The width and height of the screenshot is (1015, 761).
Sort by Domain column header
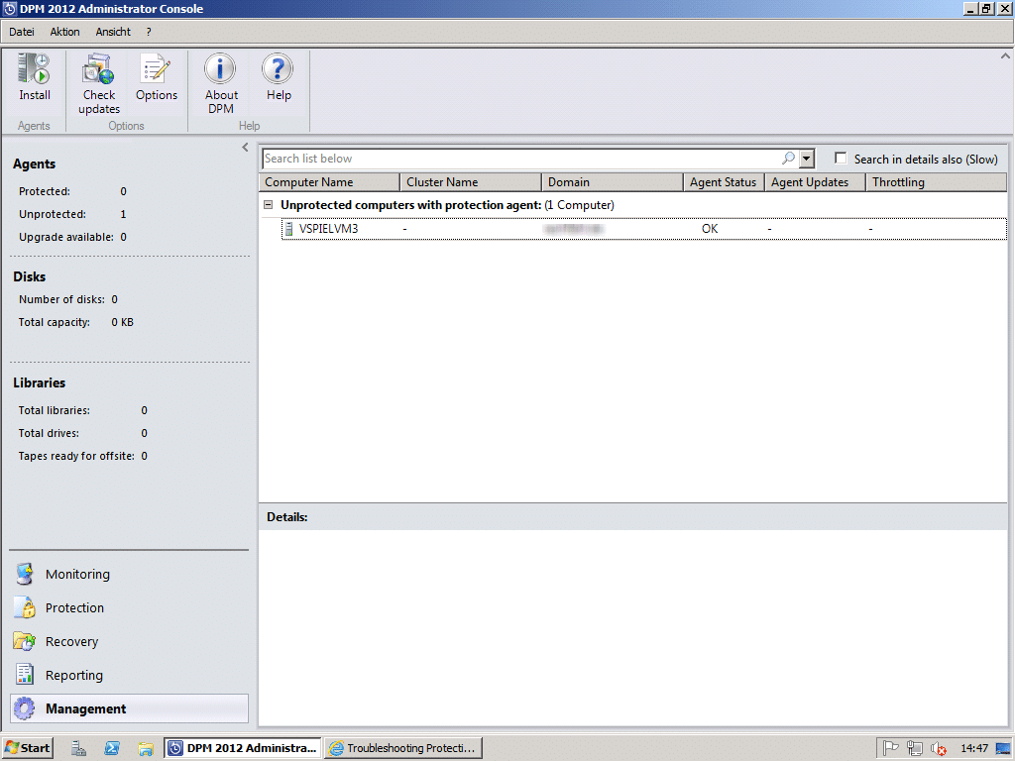click(x=613, y=182)
